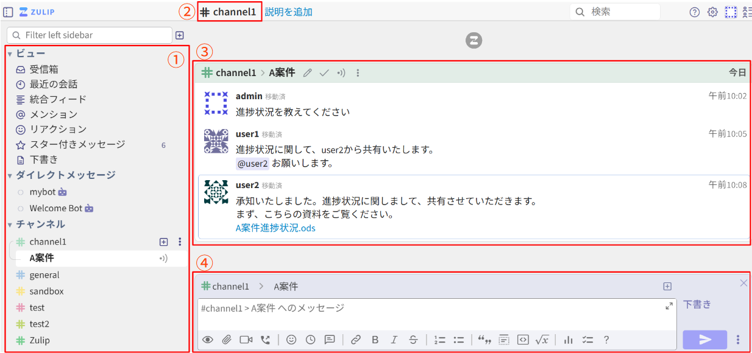Click the 説明を追加 link
This screenshot has width=752, height=353.
pyautogui.click(x=289, y=12)
